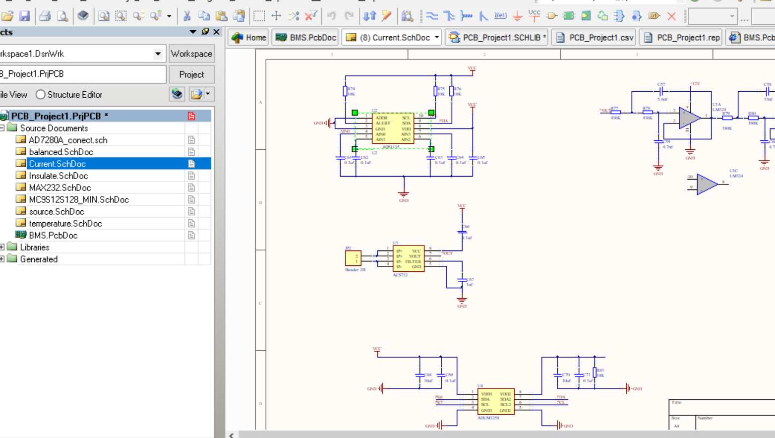This screenshot has height=438, width=775.
Task: Select the Place Bus tool
Action: tap(449, 16)
